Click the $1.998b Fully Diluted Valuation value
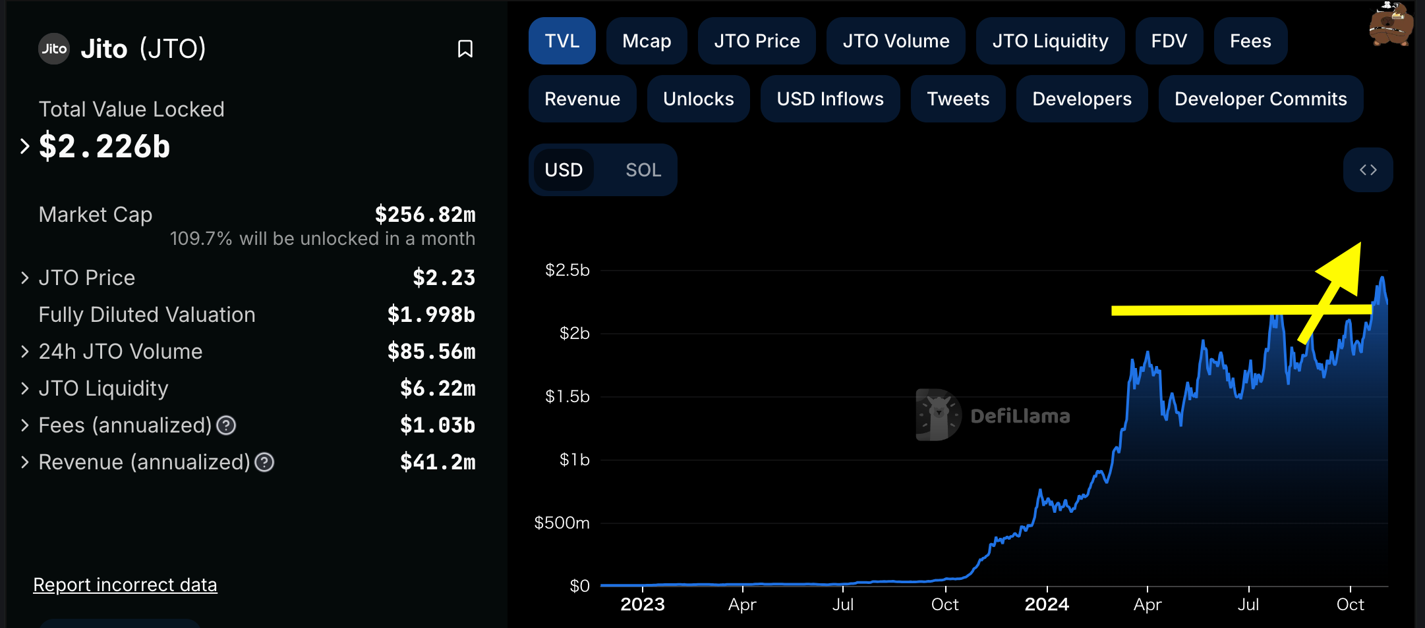 coord(431,315)
